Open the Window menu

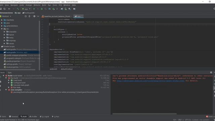[67, 5]
